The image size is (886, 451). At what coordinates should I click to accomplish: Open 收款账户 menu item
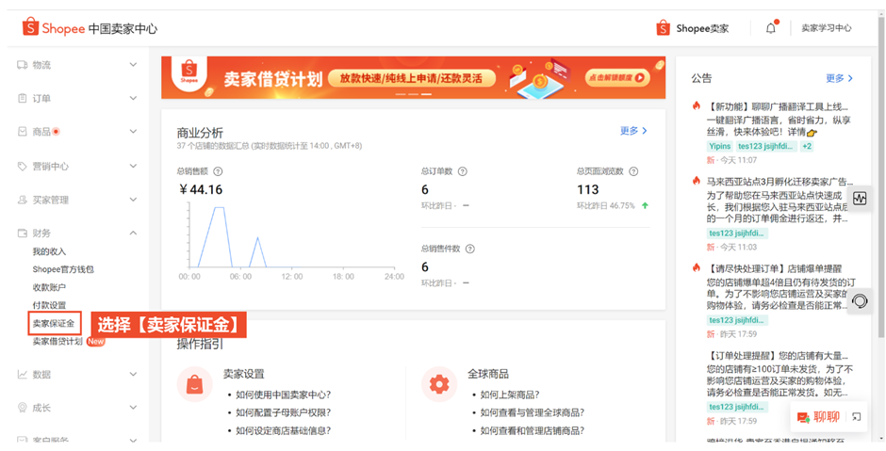[49, 287]
